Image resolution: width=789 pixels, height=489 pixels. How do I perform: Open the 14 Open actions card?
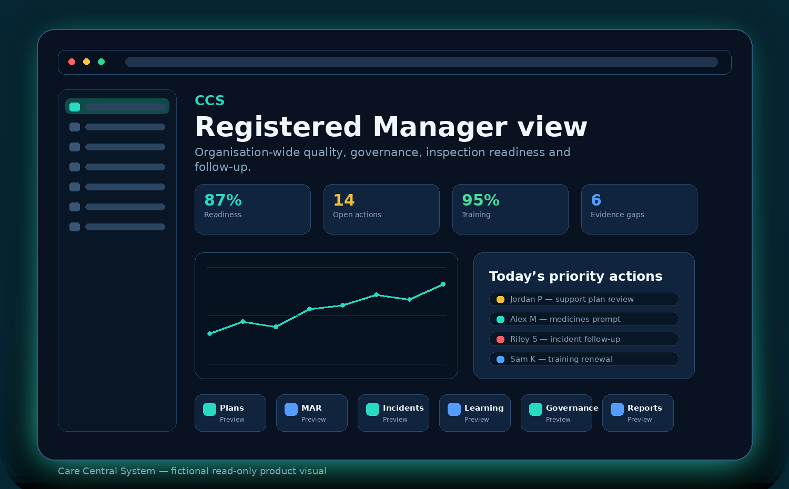tap(381, 209)
